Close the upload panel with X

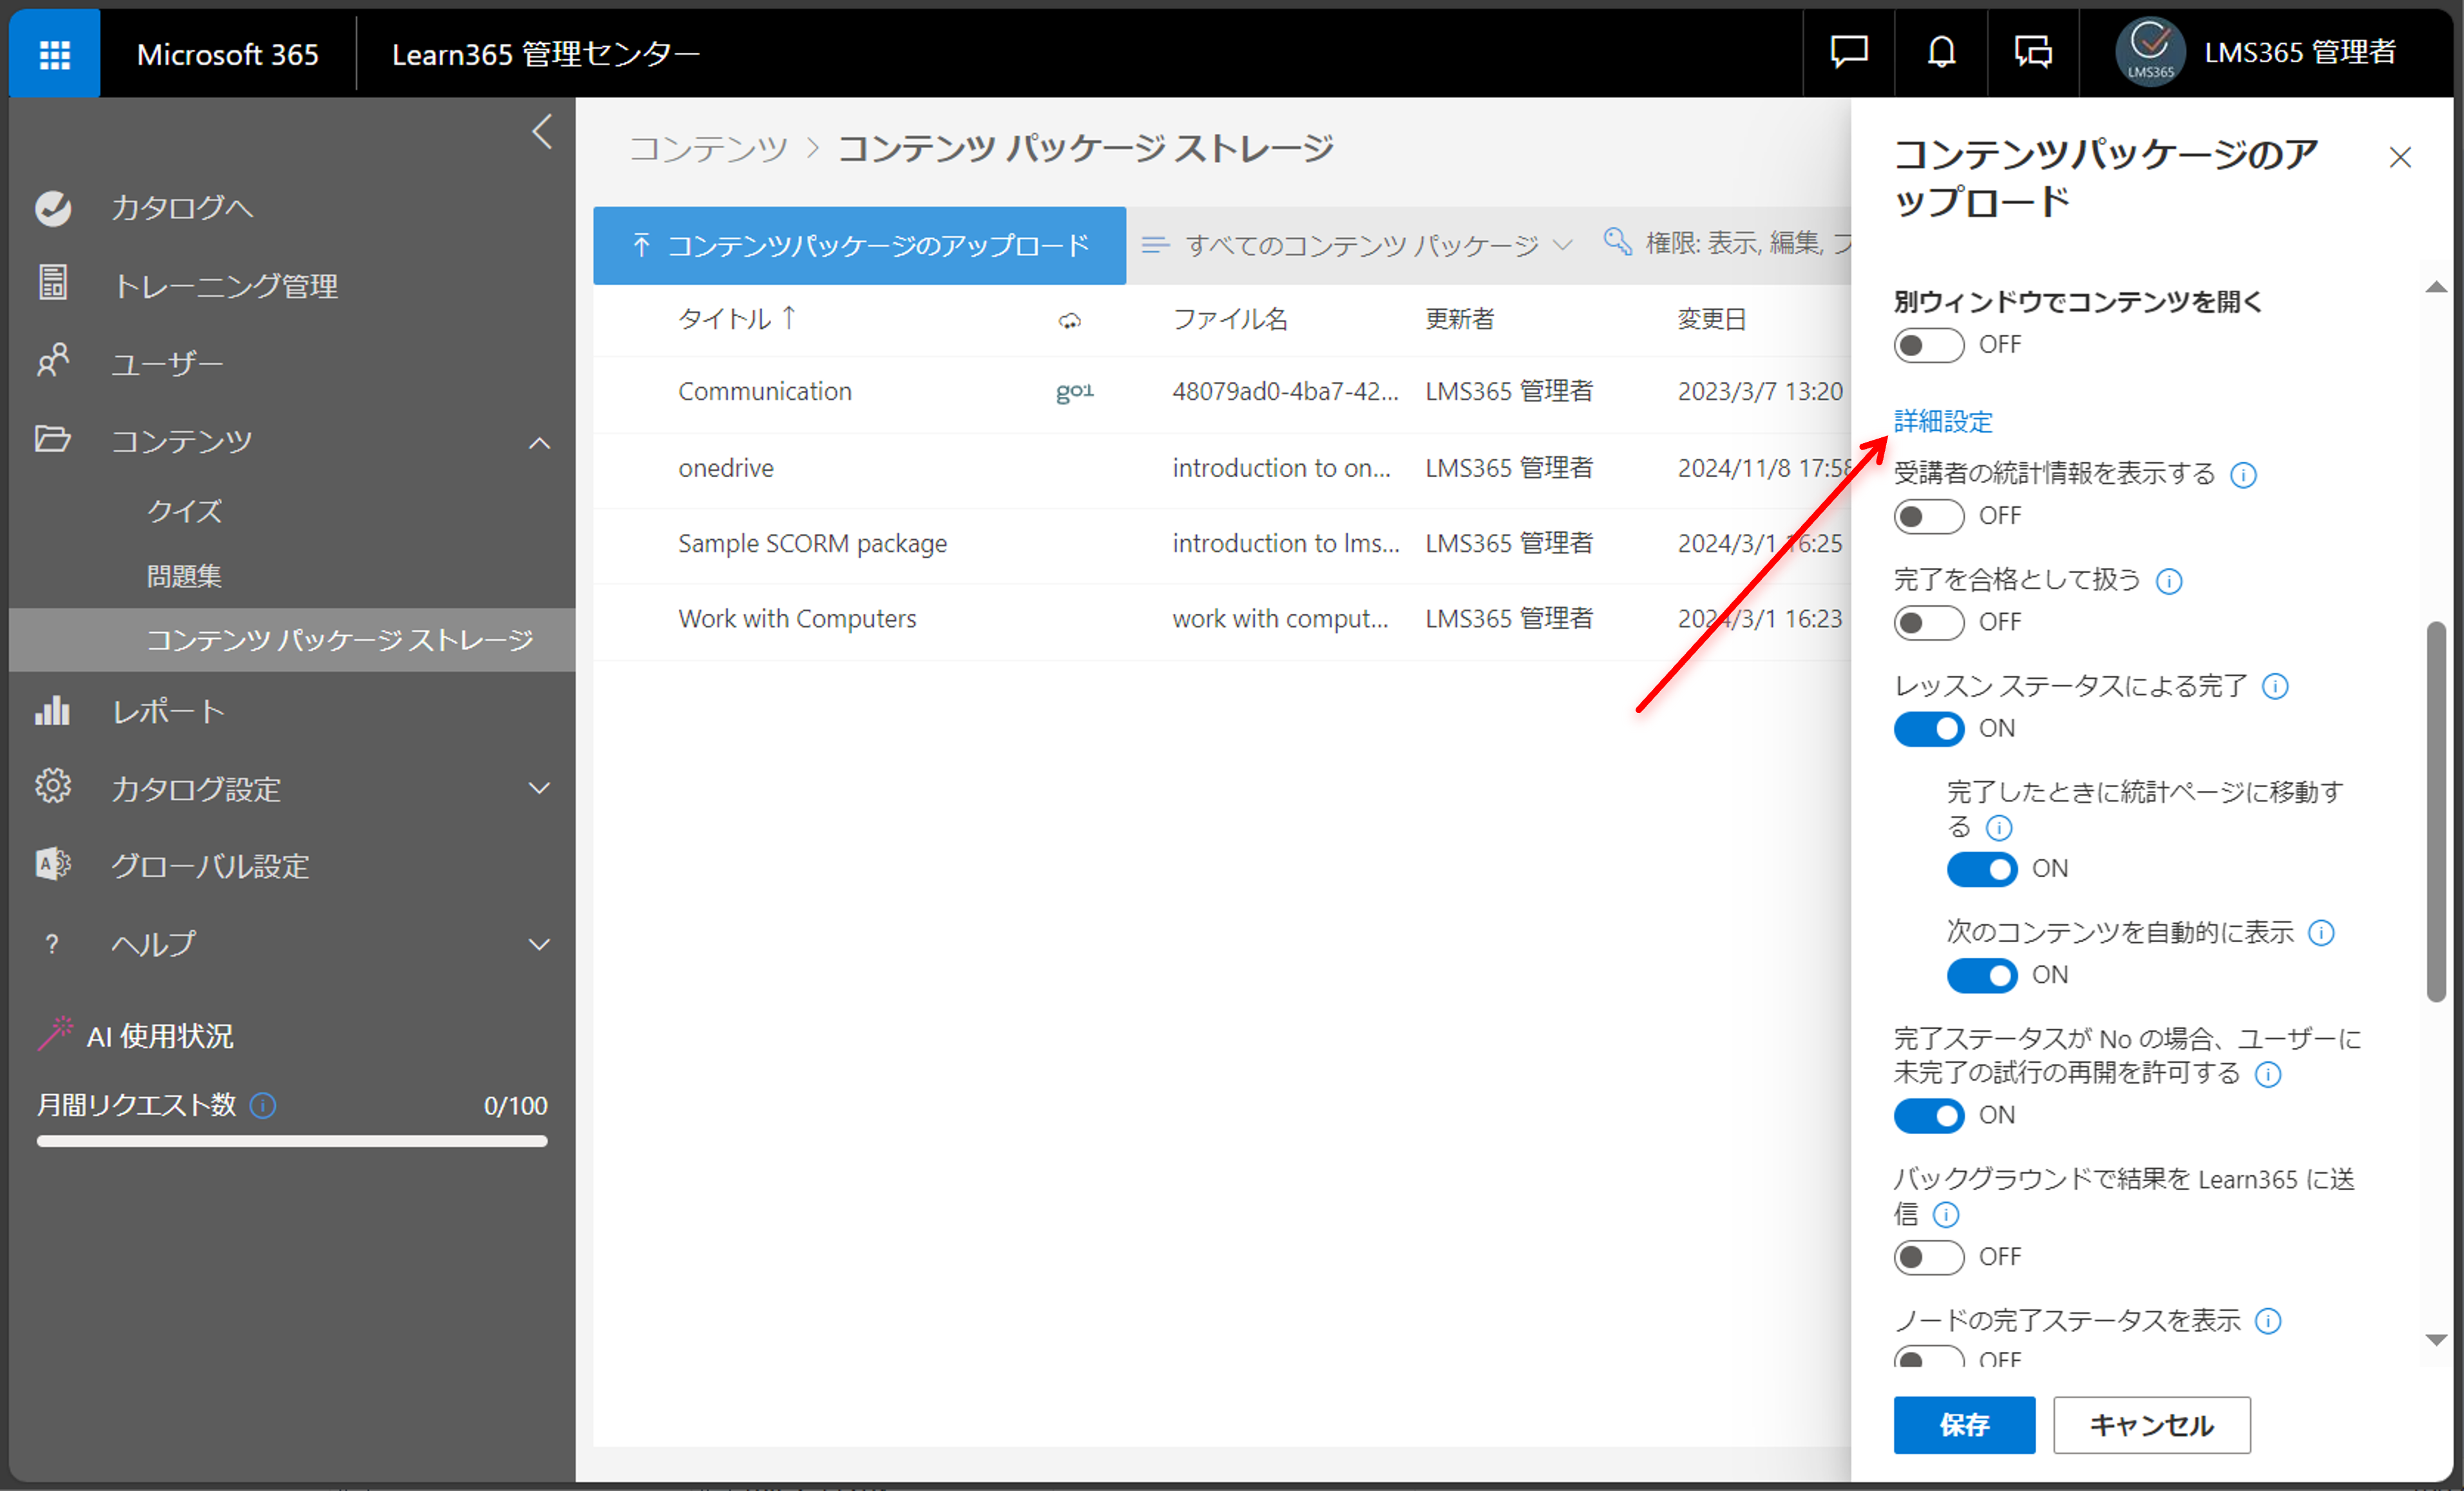tap(2400, 157)
